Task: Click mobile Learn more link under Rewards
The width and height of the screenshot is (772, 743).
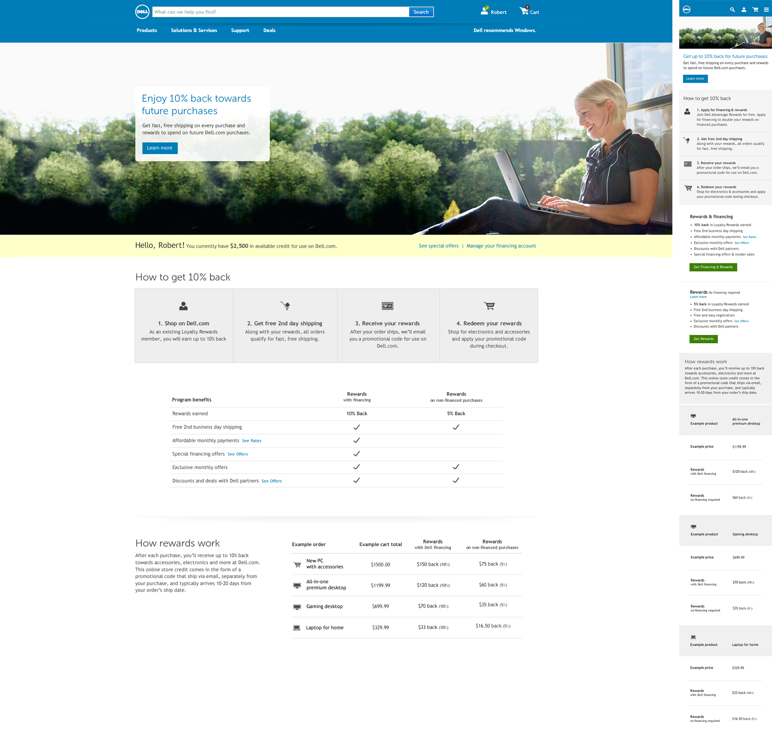Action: tap(698, 297)
